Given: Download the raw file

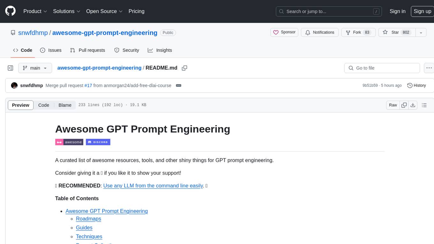Looking at the screenshot, I should 413,105.
